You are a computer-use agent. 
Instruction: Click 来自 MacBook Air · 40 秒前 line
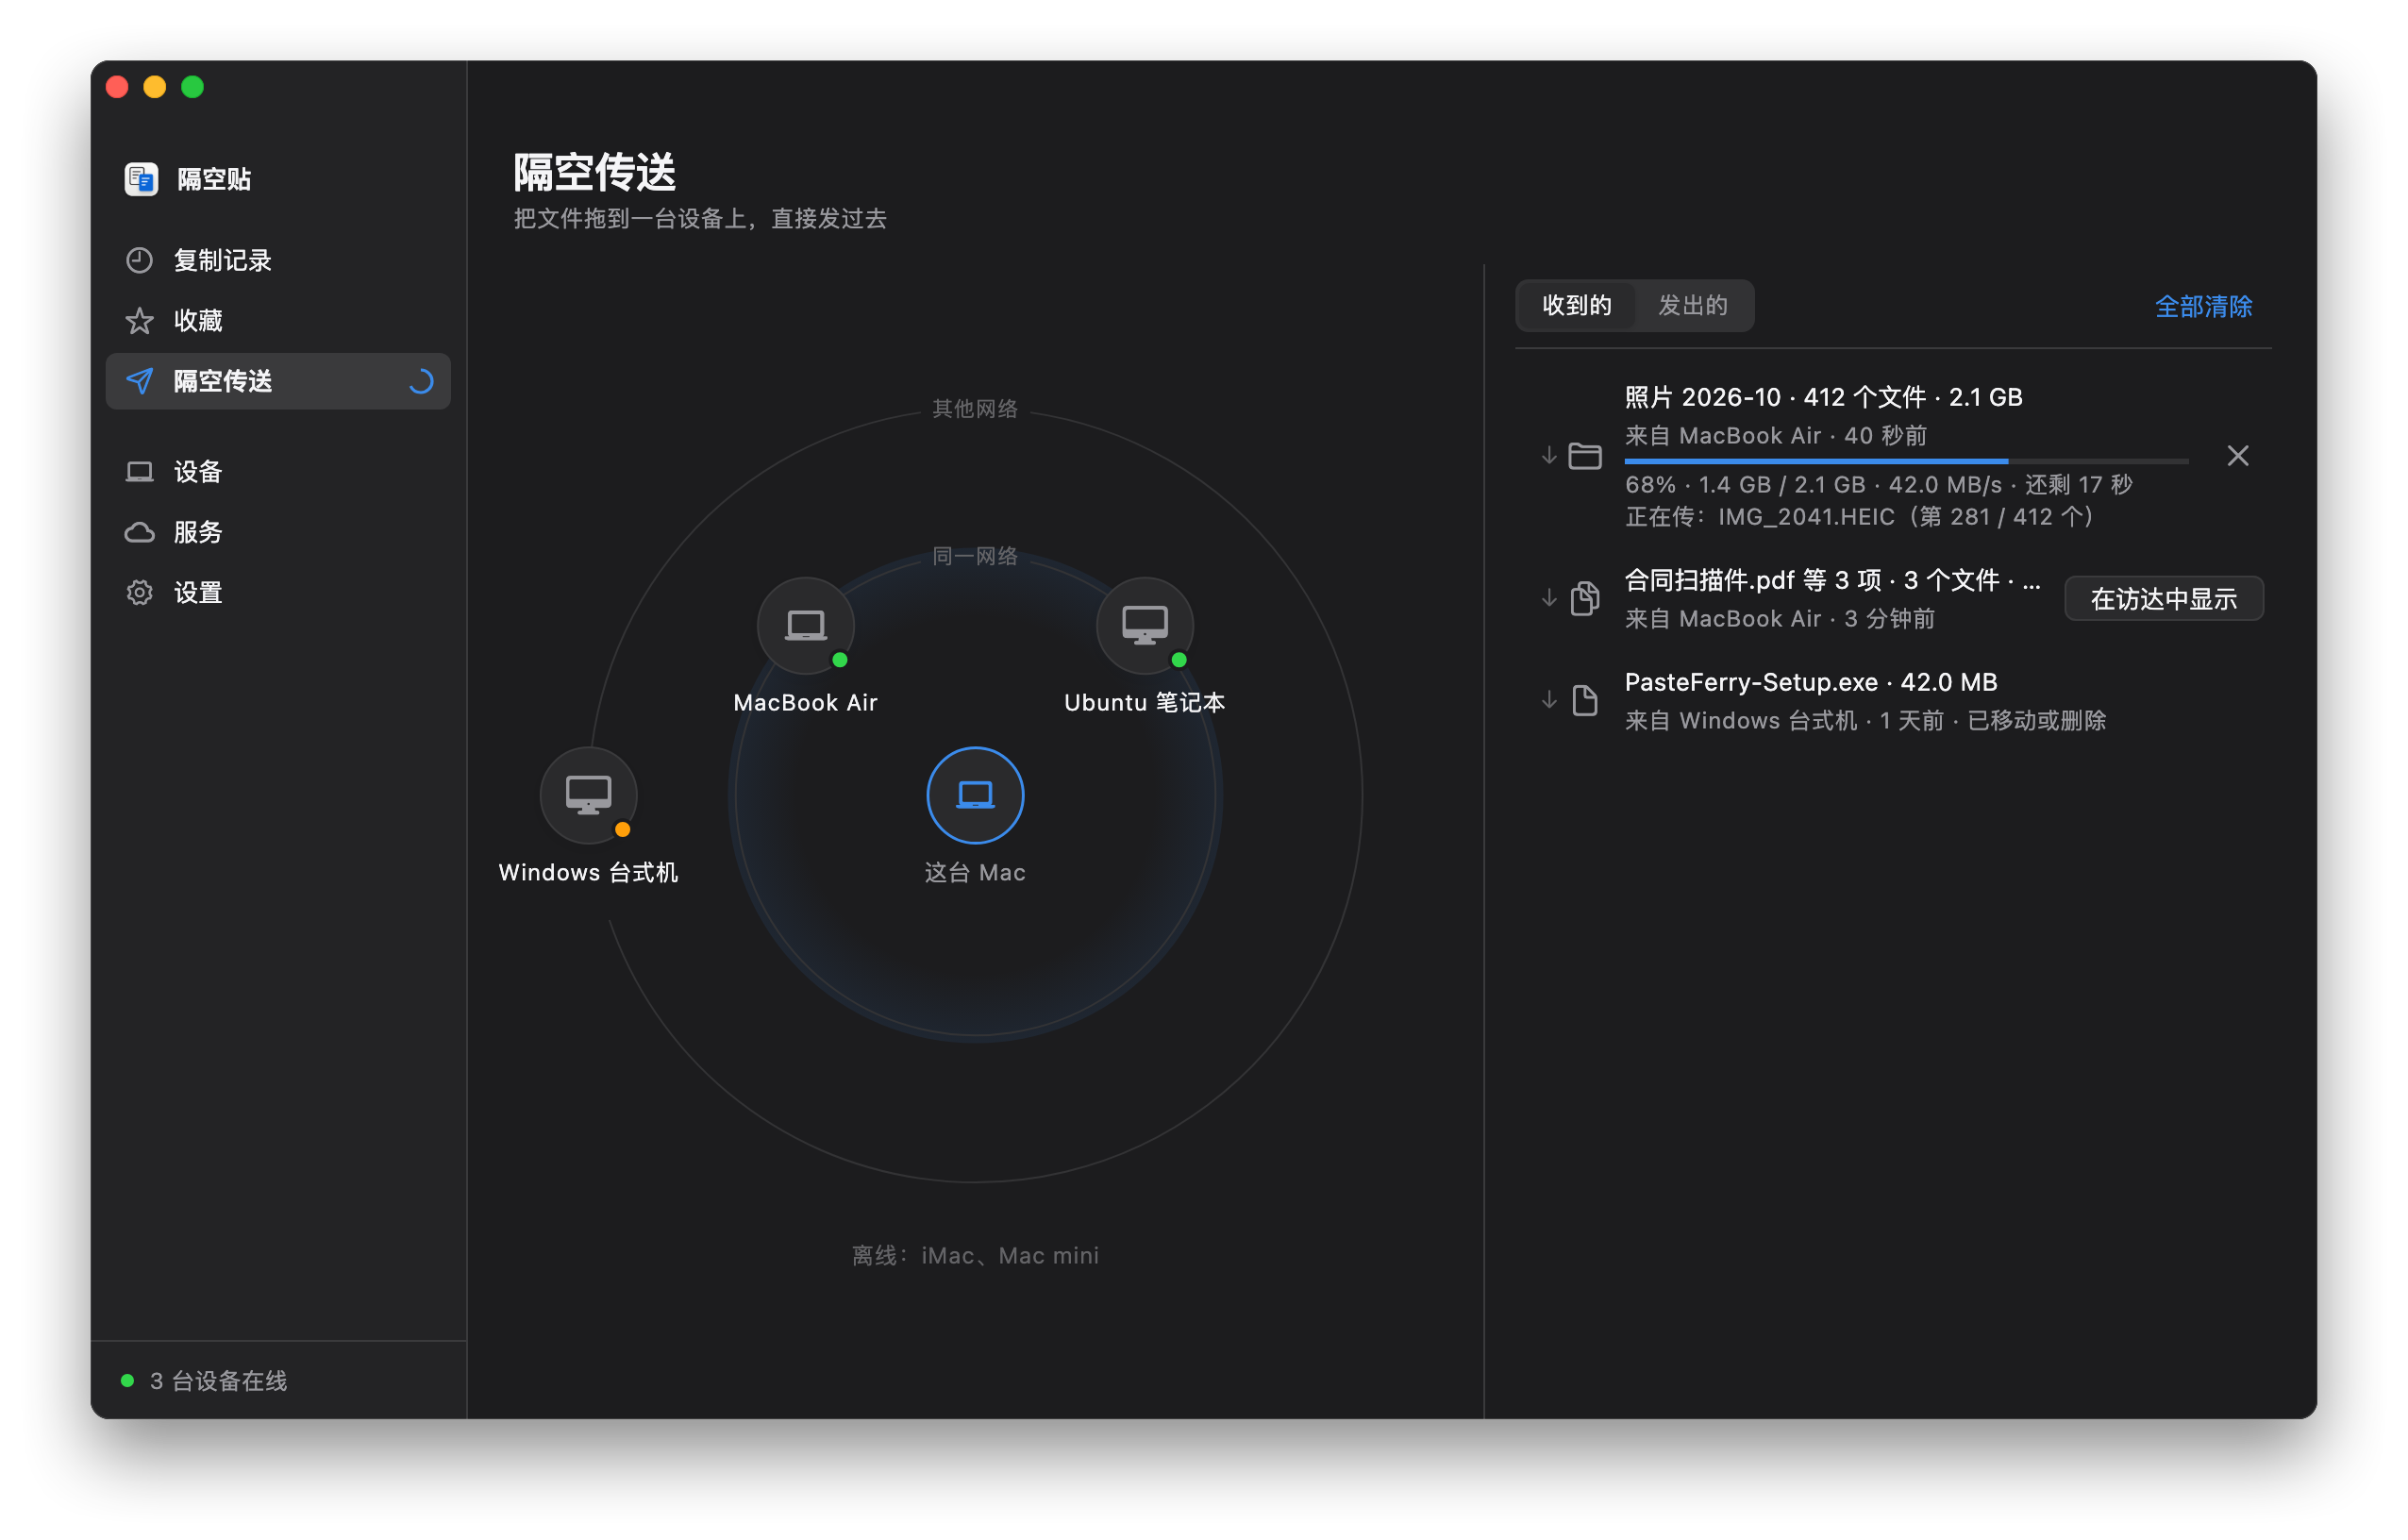1776,436
